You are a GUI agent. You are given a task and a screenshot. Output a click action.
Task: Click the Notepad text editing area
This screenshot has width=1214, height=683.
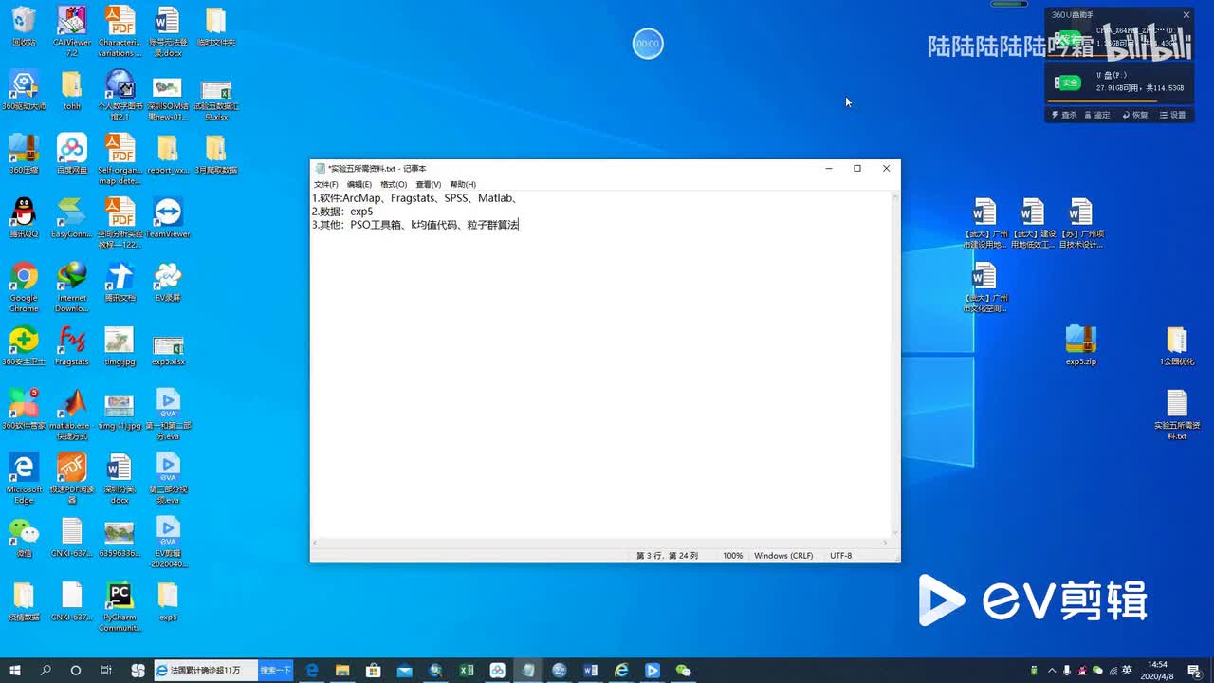click(x=601, y=363)
